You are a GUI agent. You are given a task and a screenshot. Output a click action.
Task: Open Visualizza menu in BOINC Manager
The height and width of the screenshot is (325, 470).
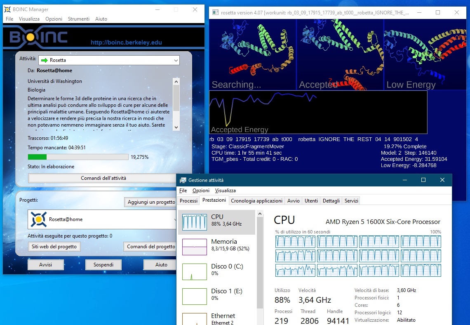click(x=29, y=19)
